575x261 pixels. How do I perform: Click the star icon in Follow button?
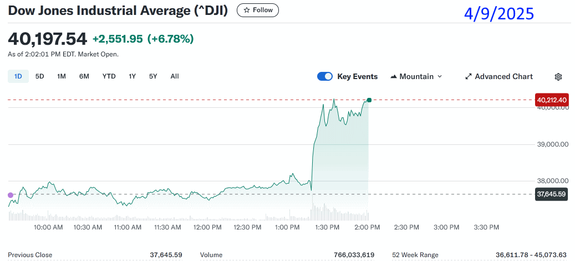coord(247,10)
